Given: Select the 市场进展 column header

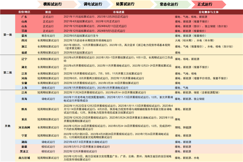Looking at the screenshot, I should 119,12.
